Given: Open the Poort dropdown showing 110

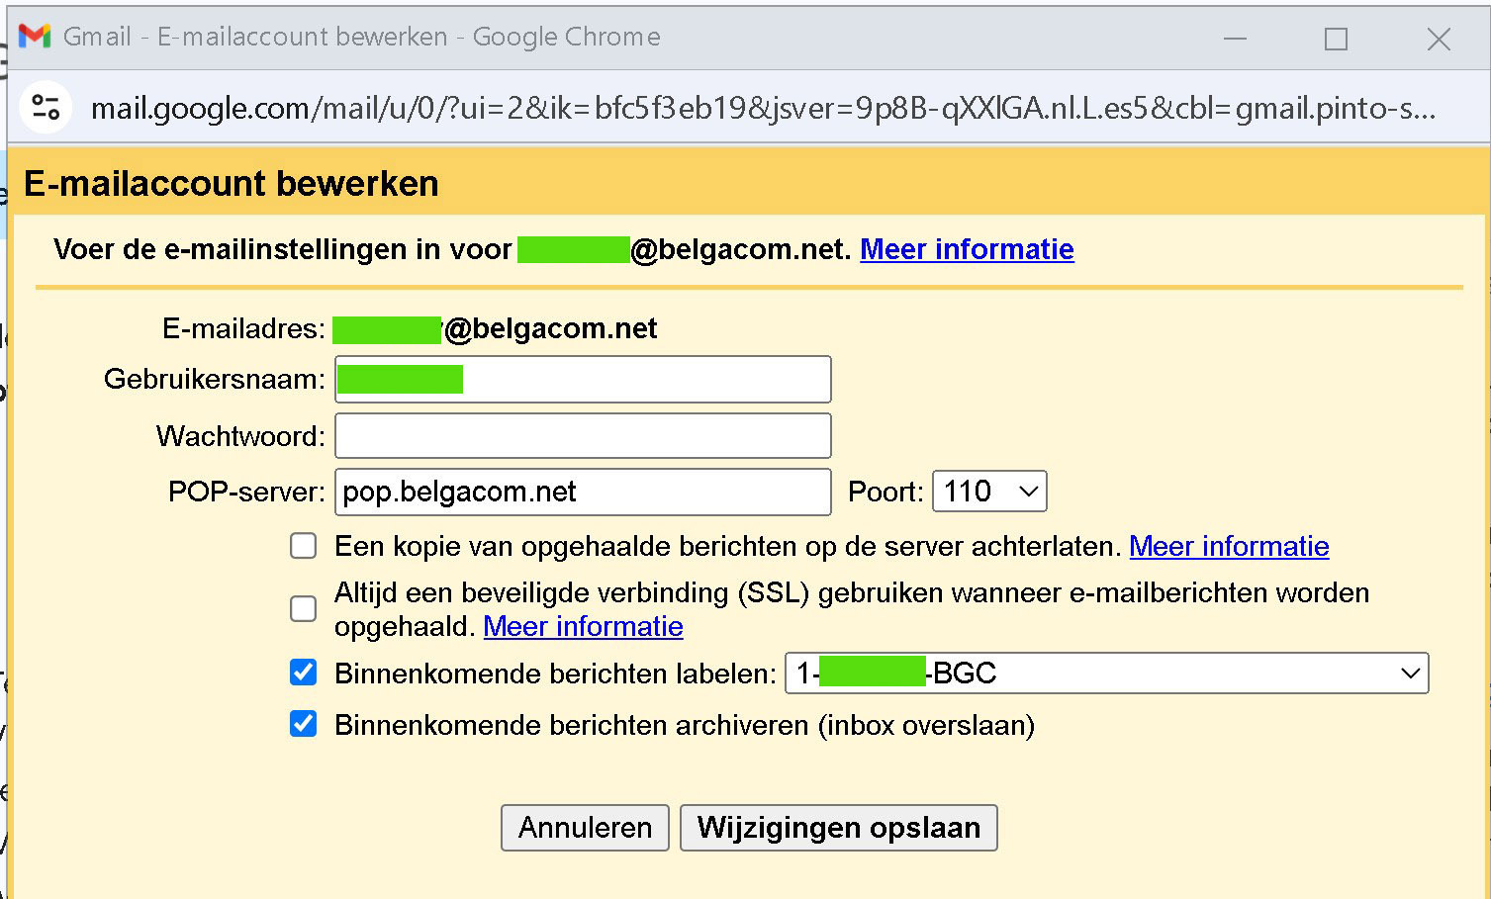Looking at the screenshot, I should click(989, 492).
